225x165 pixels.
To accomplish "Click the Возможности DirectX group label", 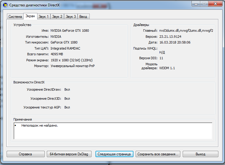I will [29, 82].
